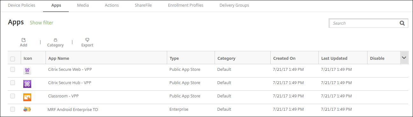The image size is (413, 117).
Task: Select the Citrix Secure Web - VPP name
Action: click(70, 69)
